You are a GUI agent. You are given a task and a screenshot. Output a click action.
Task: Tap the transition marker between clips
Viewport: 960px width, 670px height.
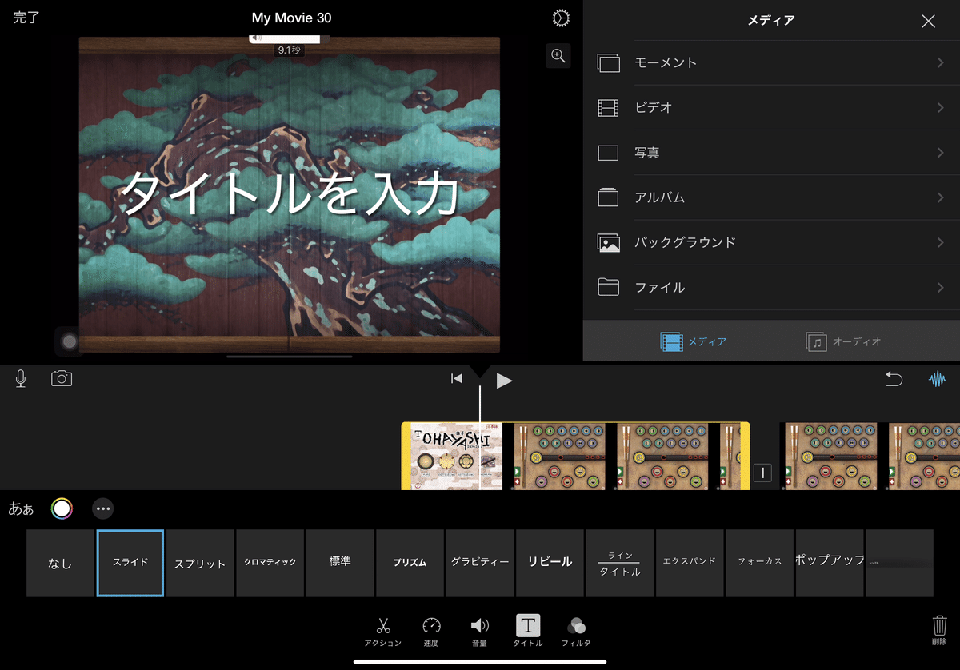coord(762,473)
